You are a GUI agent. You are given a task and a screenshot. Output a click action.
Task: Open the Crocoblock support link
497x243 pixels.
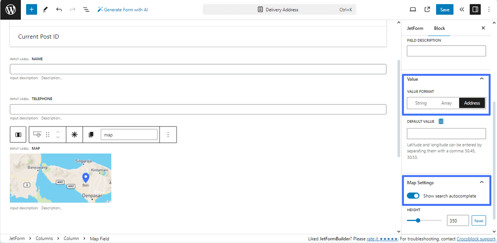[x=475, y=238]
